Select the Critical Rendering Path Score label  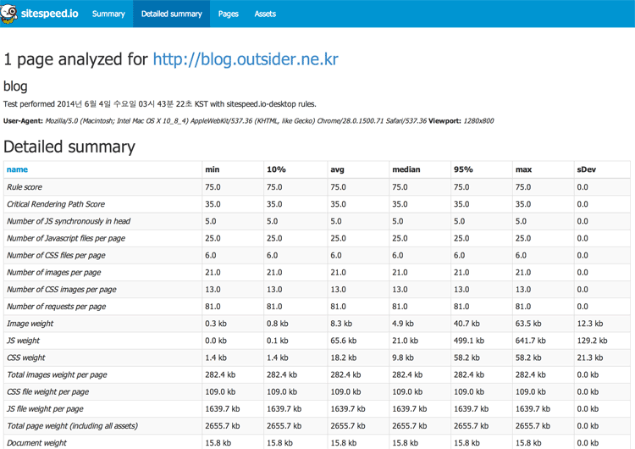(x=56, y=204)
